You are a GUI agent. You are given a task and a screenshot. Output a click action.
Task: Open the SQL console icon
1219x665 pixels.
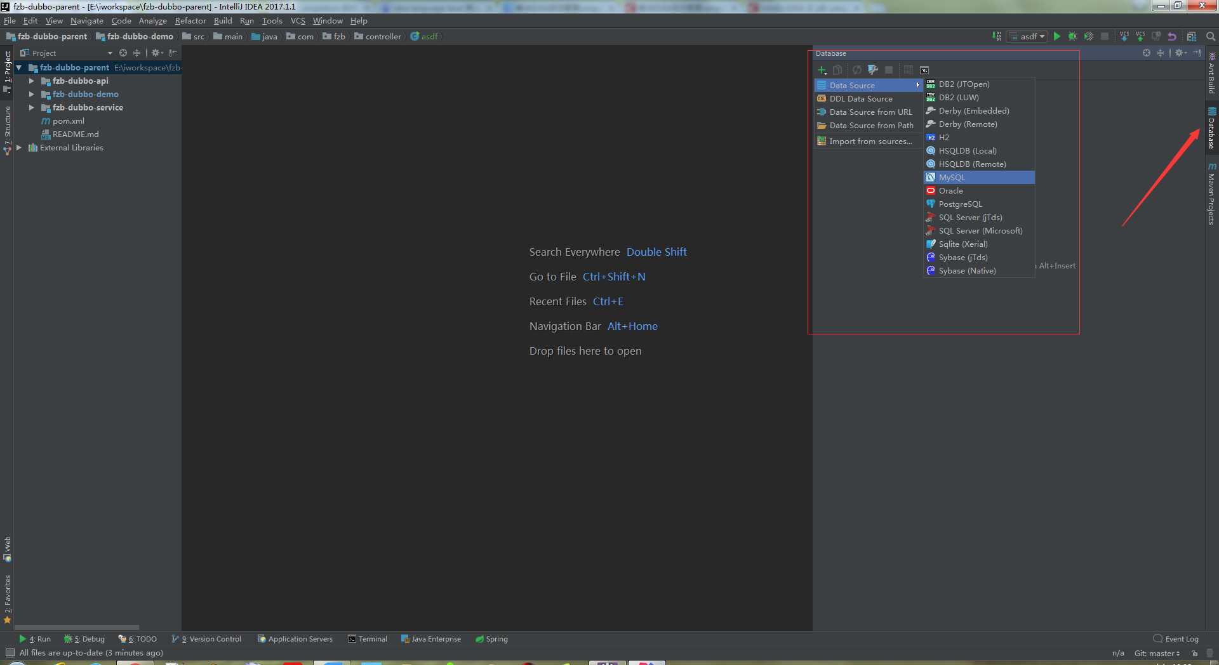pyautogui.click(x=924, y=70)
